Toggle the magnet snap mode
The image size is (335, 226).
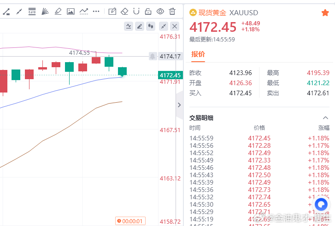point(136,12)
